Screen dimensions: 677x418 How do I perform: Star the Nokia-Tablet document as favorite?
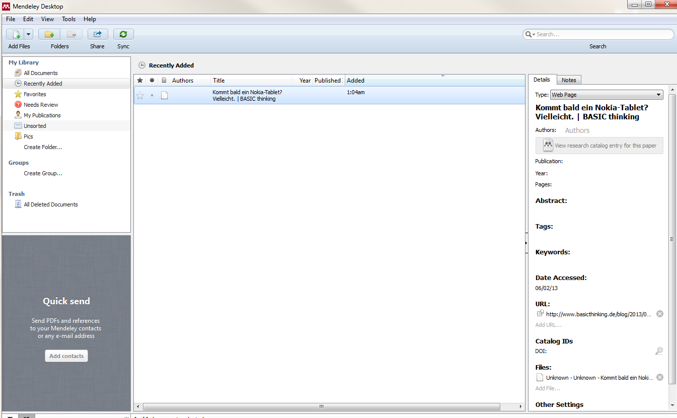[x=140, y=95]
